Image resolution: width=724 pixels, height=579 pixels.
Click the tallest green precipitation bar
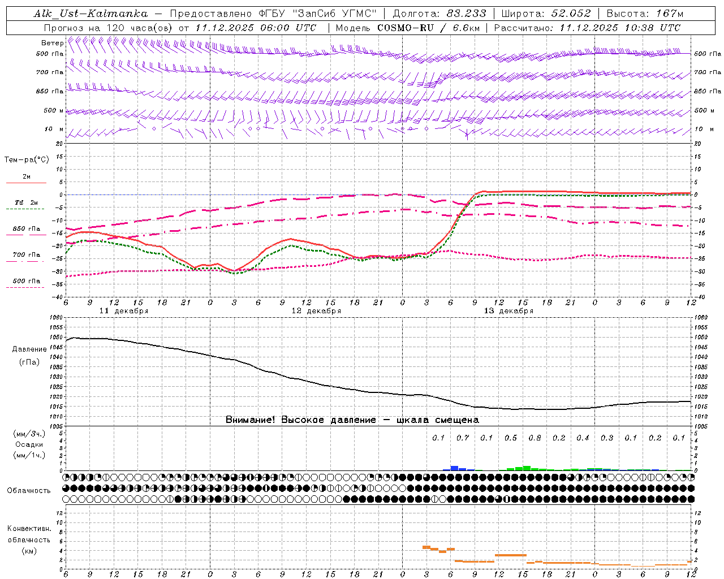point(527,468)
